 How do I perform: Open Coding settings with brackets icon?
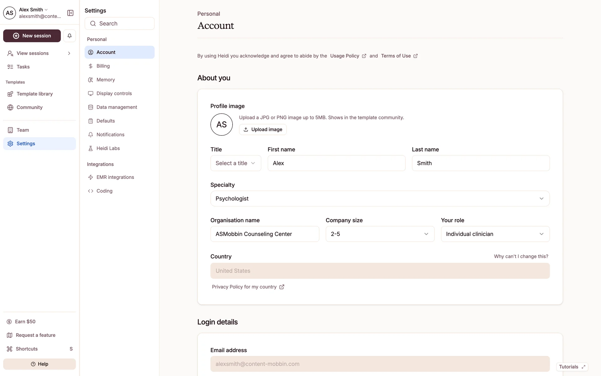click(104, 191)
